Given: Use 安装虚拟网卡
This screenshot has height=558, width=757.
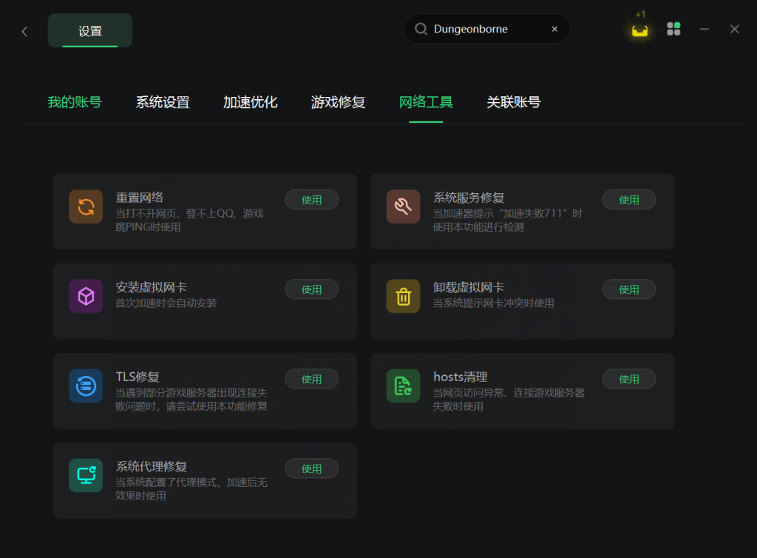Looking at the screenshot, I should (312, 289).
